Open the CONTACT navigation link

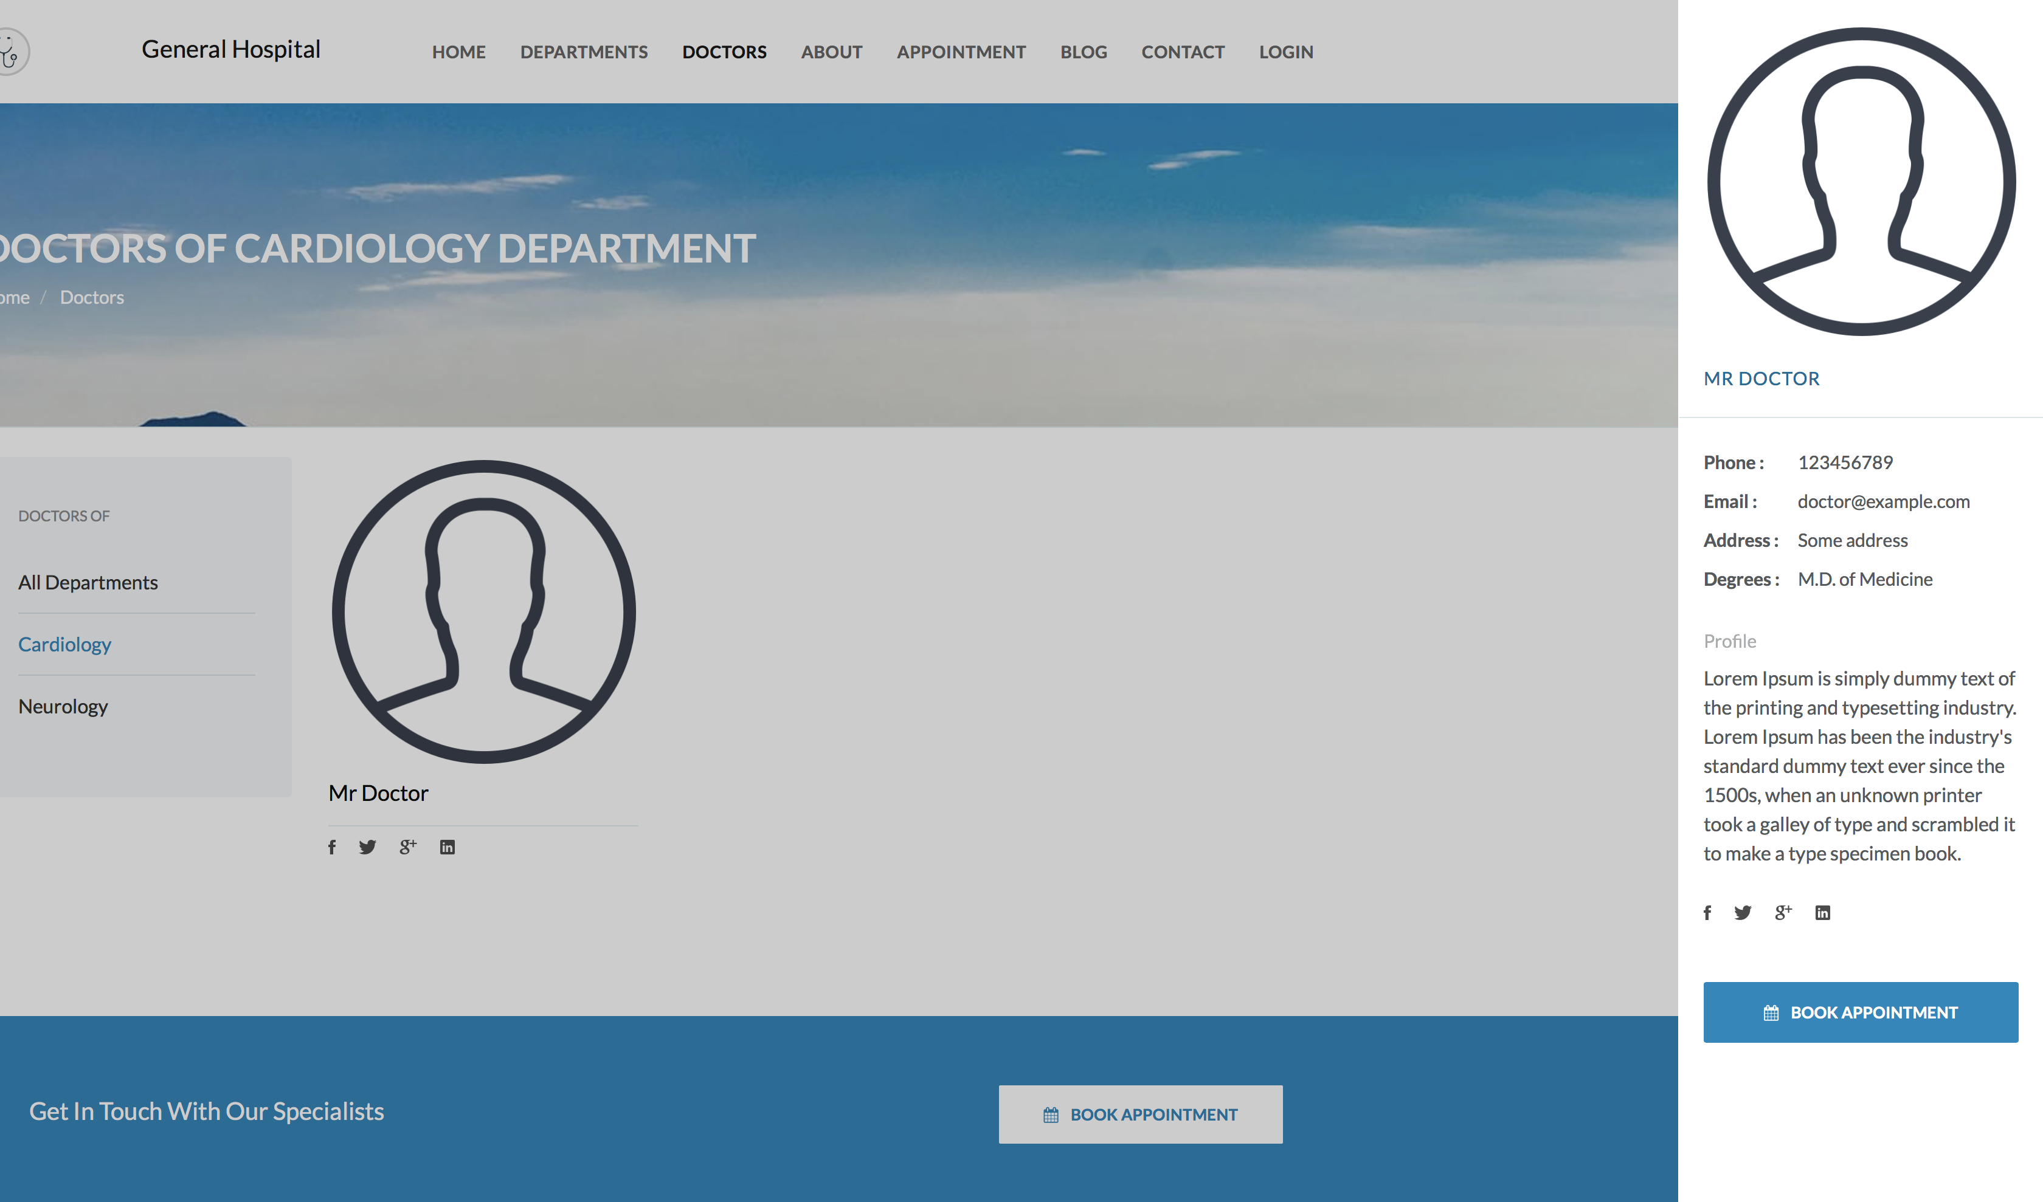tap(1183, 52)
